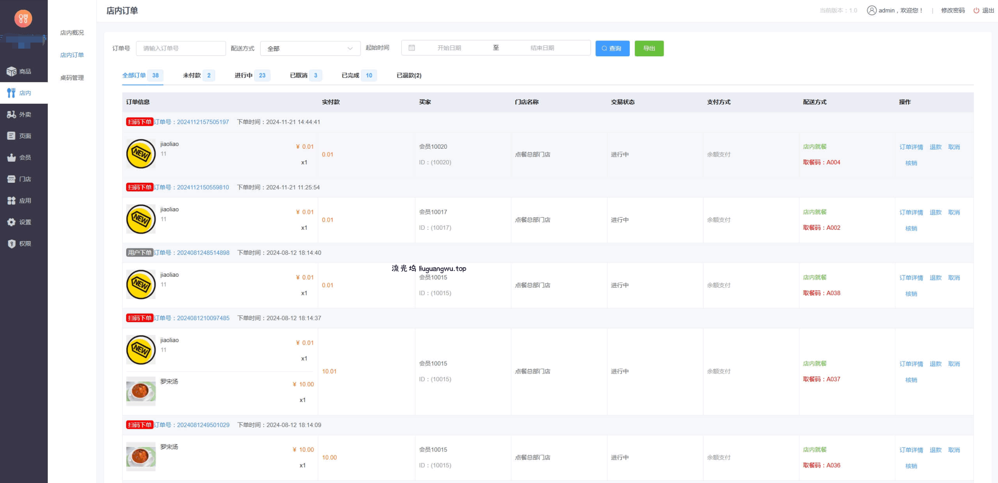This screenshot has height=483, width=998.
Task: Open the end date (结束日期) picker
Action: point(542,48)
